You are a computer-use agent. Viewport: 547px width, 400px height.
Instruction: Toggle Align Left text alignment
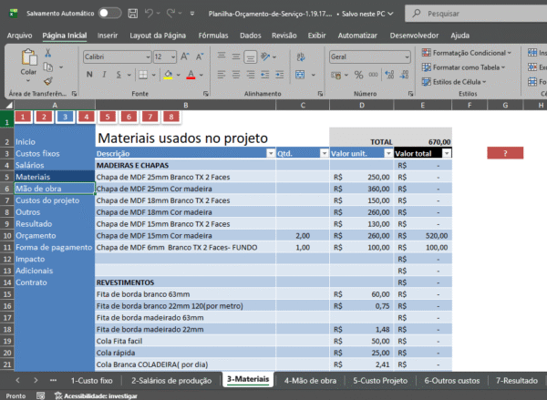click(x=222, y=75)
